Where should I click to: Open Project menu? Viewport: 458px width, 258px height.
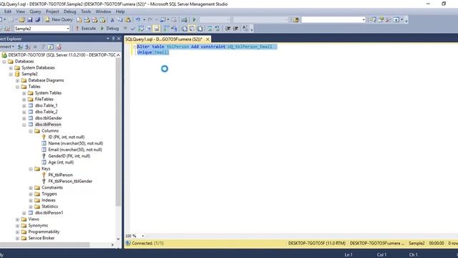pos(52,11)
